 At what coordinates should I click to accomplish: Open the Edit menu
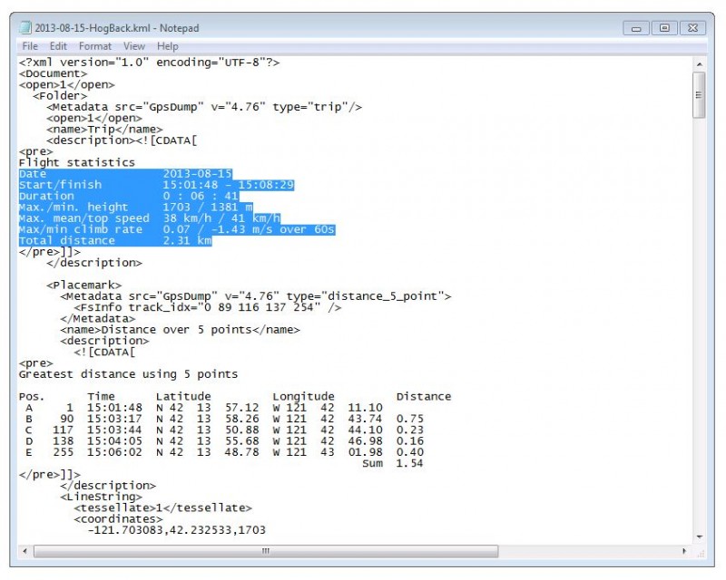pyautogui.click(x=58, y=45)
